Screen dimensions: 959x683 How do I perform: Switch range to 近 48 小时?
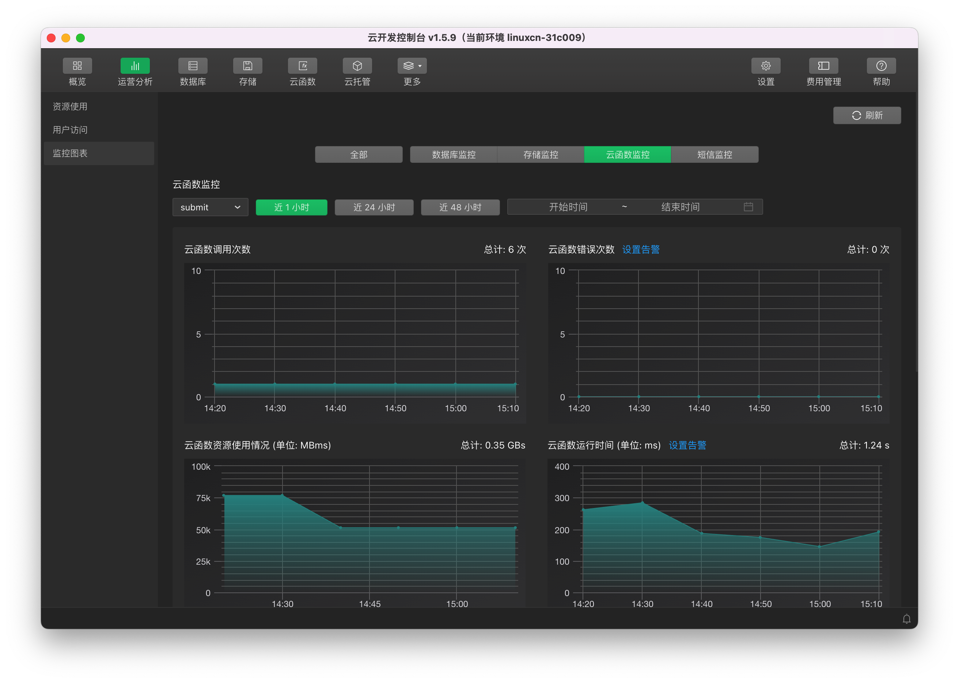[460, 207]
